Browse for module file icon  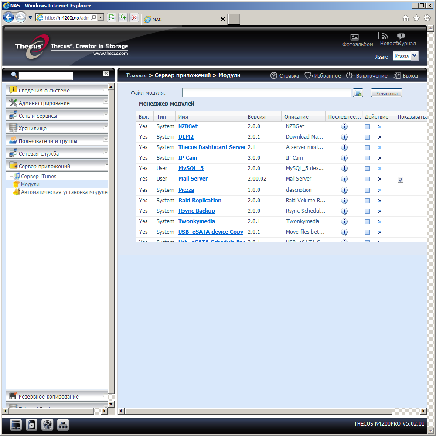[x=358, y=93]
